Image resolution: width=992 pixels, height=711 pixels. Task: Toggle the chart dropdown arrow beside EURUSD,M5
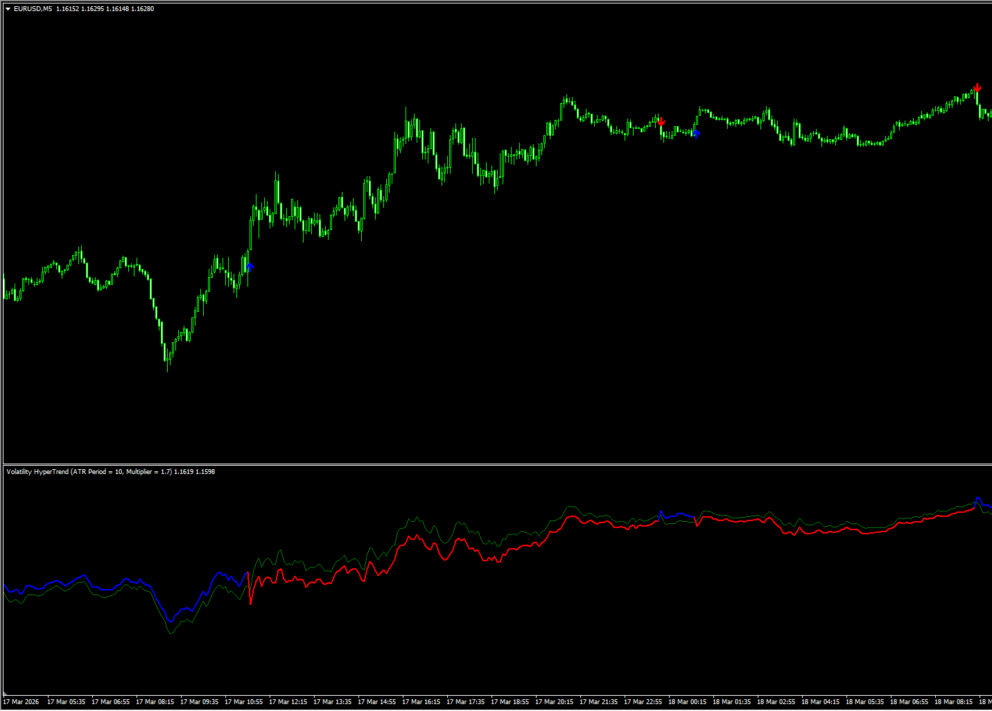(x=6, y=8)
